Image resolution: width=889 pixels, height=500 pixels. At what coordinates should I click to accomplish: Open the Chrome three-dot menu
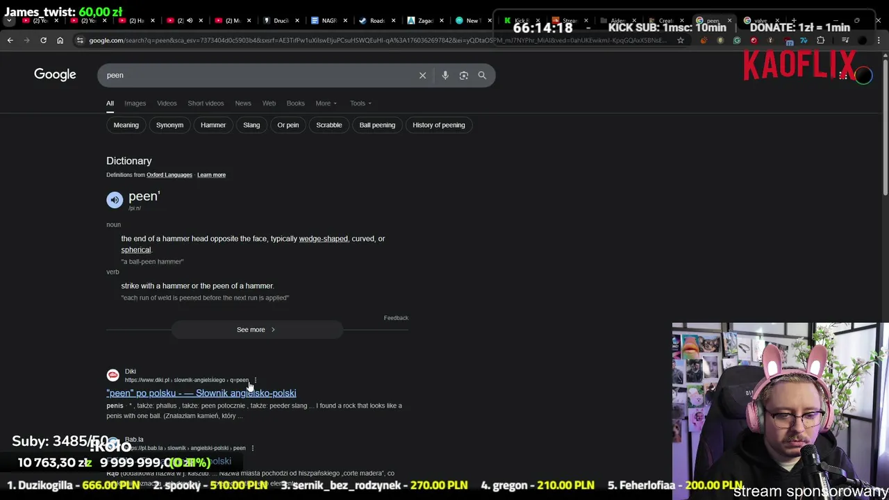[879, 40]
